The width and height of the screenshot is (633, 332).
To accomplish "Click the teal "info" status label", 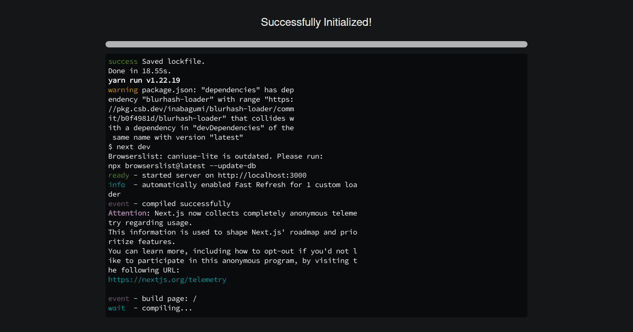I will [x=117, y=185].
